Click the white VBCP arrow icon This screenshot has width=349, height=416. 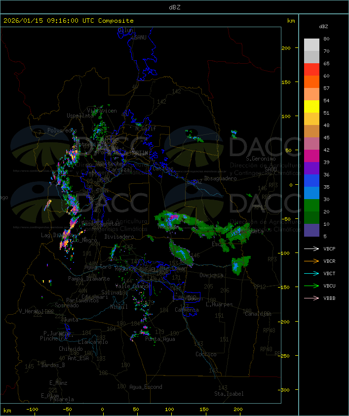tap(311, 249)
